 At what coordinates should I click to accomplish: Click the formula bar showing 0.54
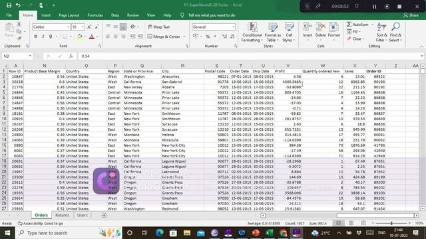pos(250,56)
